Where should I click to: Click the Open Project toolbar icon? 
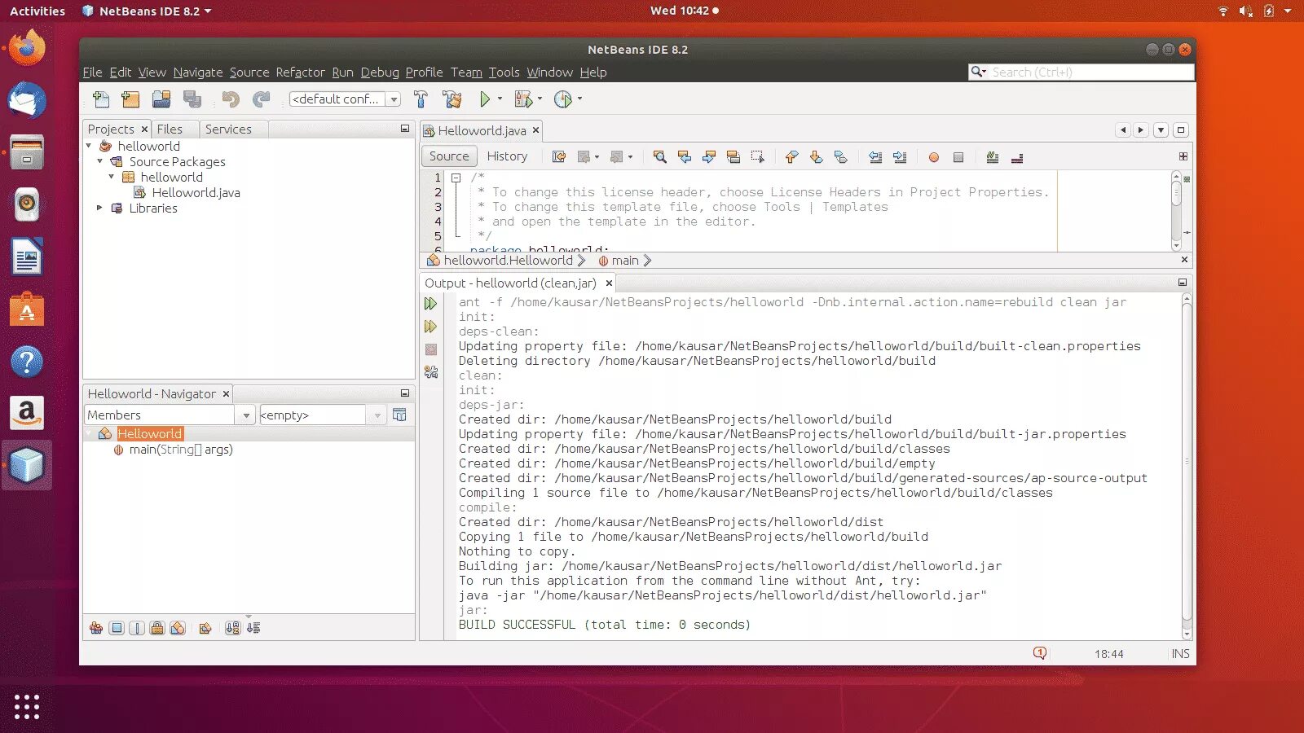pyautogui.click(x=161, y=99)
